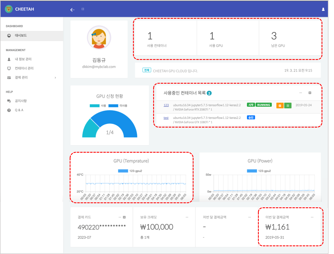The width and height of the screenshot is (334, 254).
Task: Click the orange log button for container 123
Action: point(280,105)
